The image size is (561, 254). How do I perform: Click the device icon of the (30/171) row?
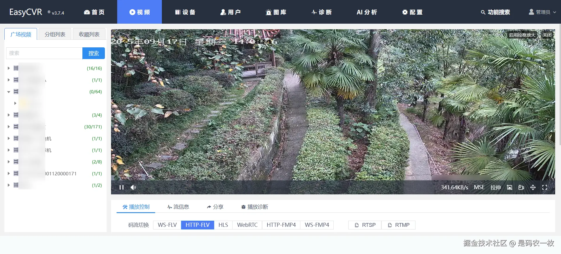(16, 127)
